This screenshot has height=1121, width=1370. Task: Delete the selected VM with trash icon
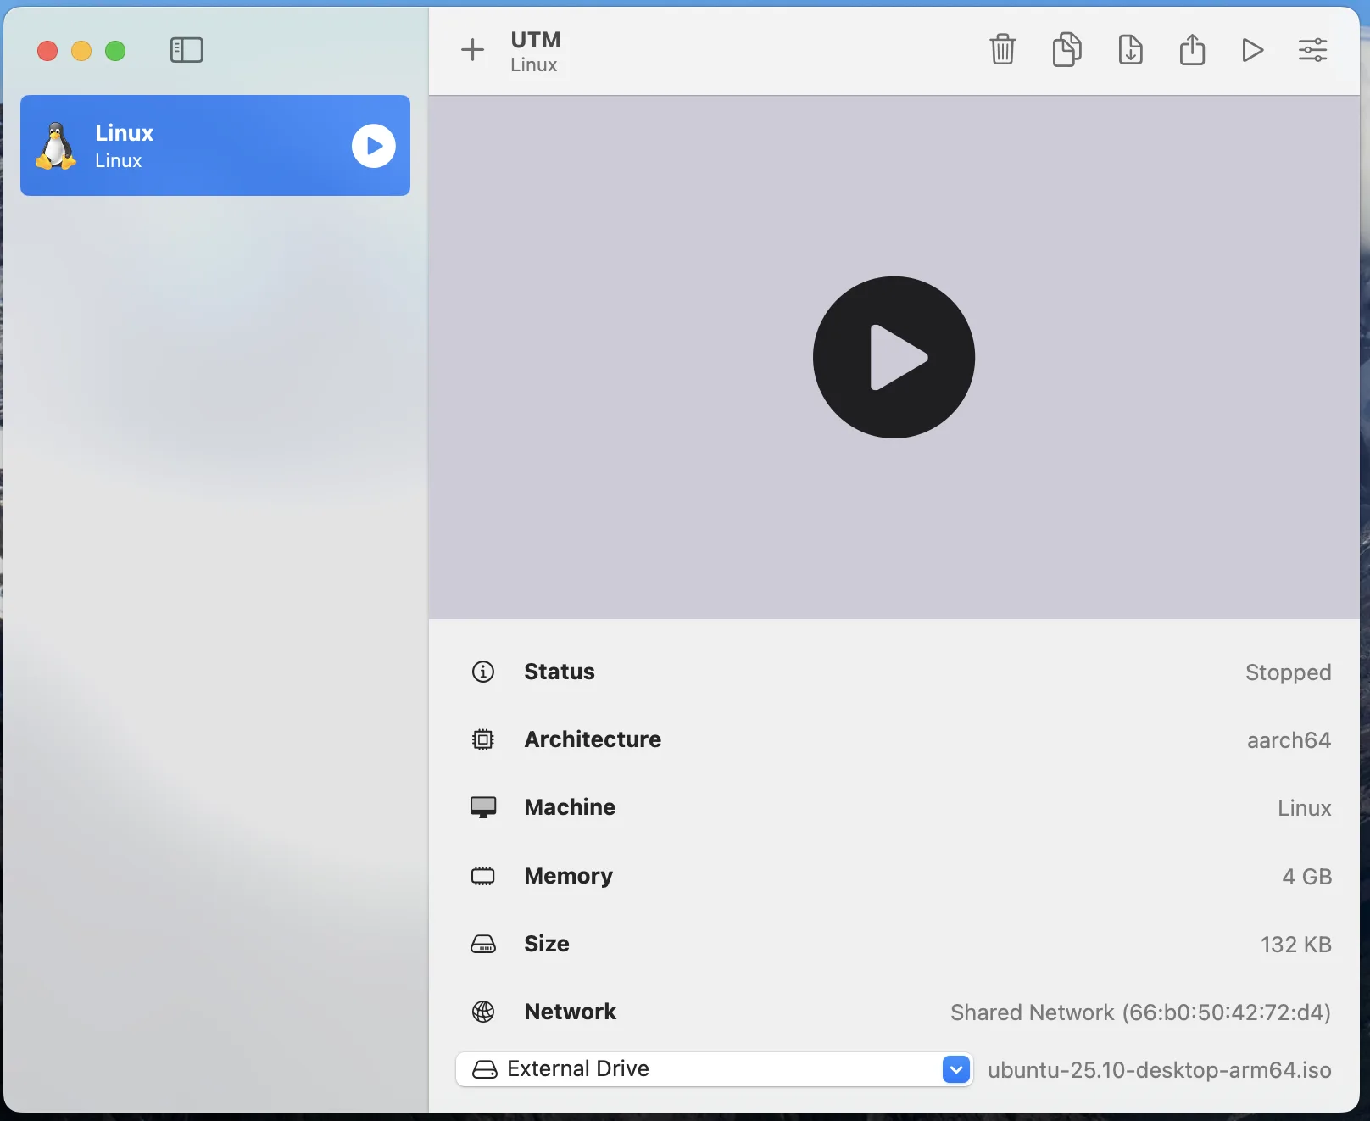pos(1002,49)
